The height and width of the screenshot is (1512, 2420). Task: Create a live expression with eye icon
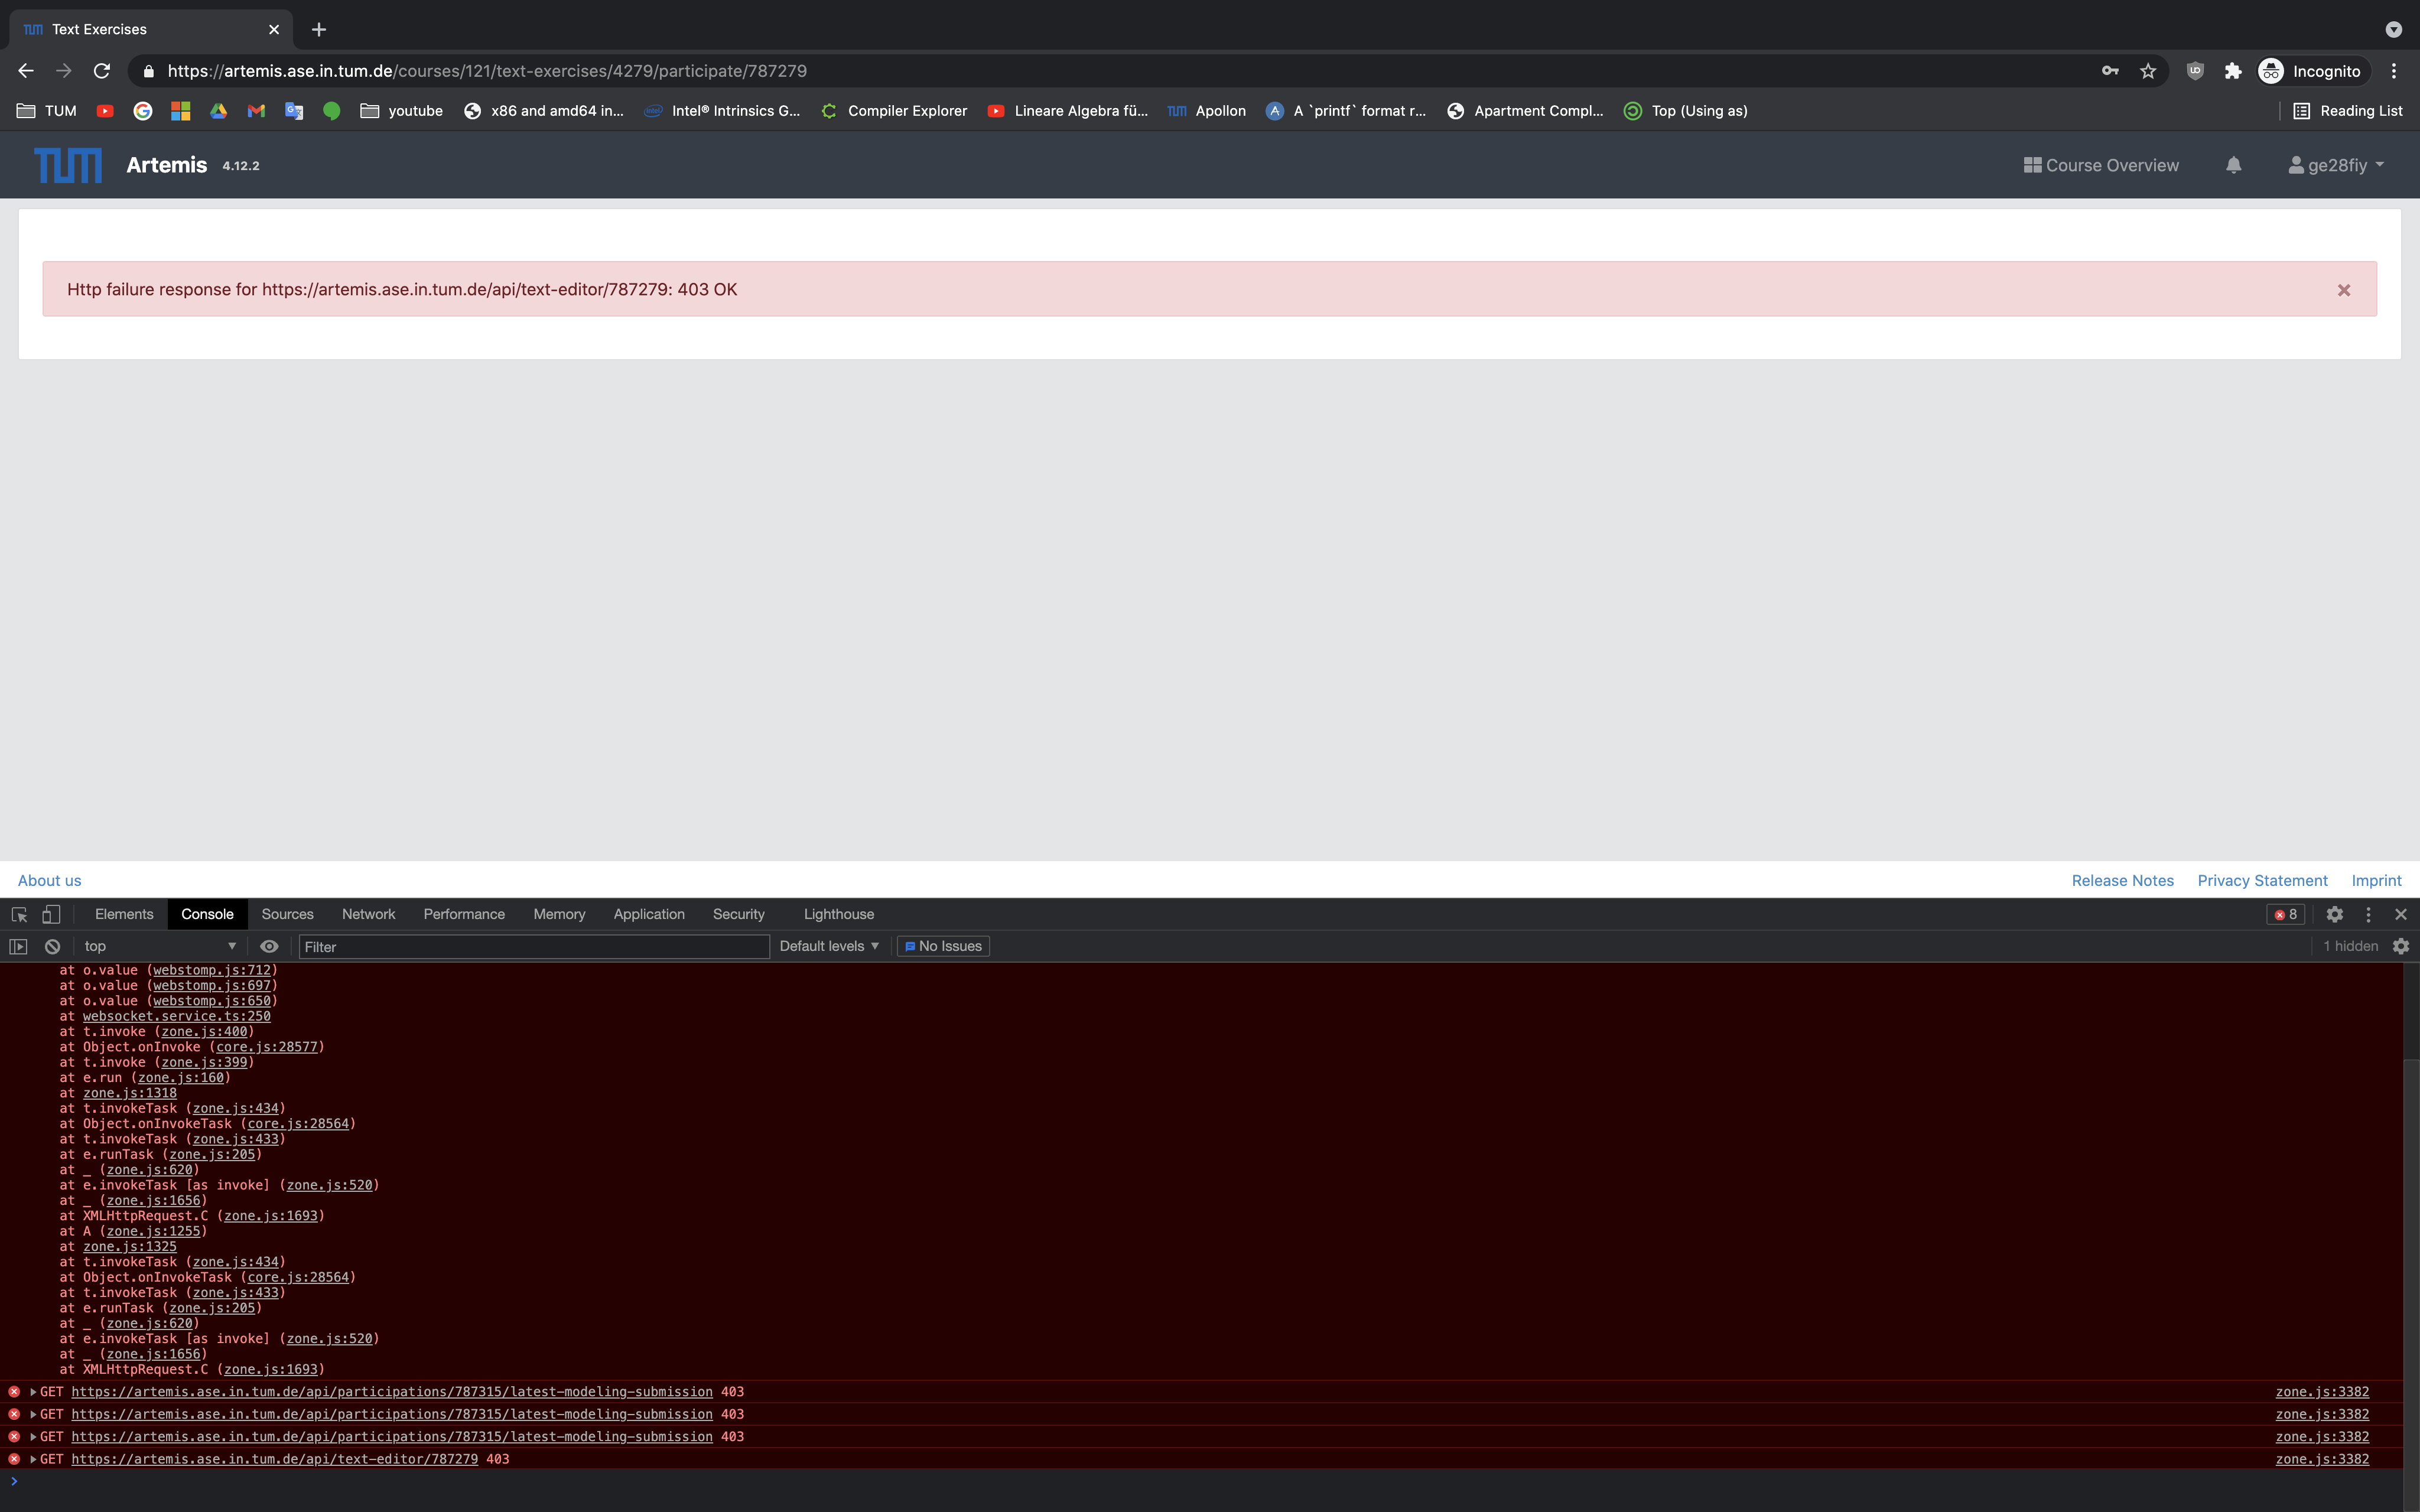coord(269,946)
